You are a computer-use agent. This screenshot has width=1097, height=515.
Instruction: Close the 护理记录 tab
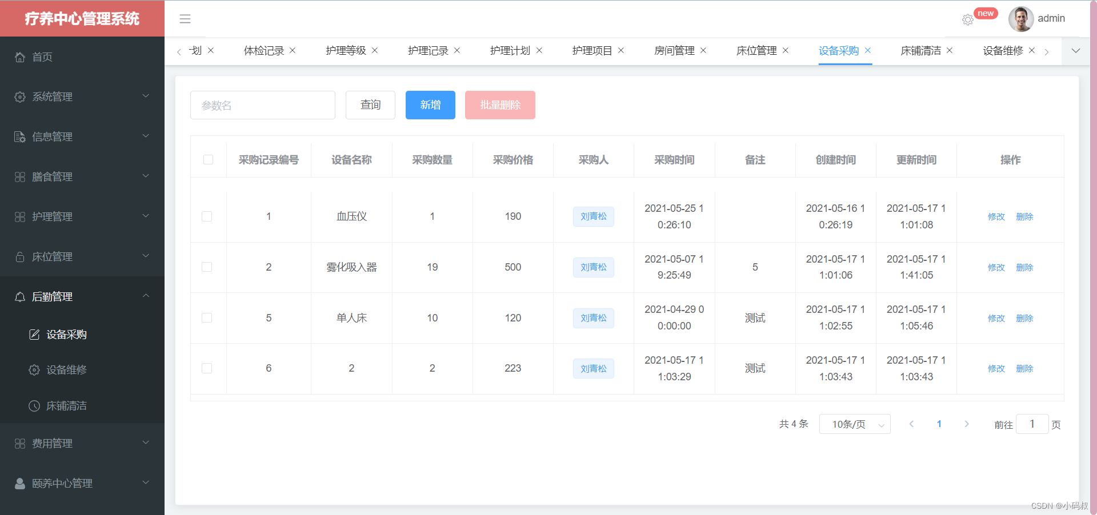click(457, 50)
